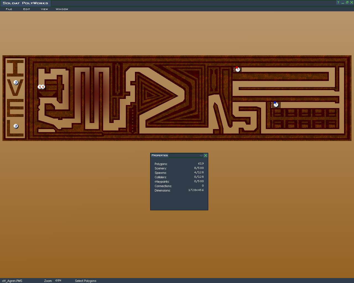Open the Window menu
The image size is (354, 283).
(62, 9)
